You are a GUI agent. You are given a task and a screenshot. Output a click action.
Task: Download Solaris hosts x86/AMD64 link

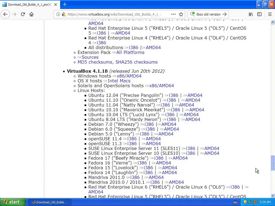161,86
